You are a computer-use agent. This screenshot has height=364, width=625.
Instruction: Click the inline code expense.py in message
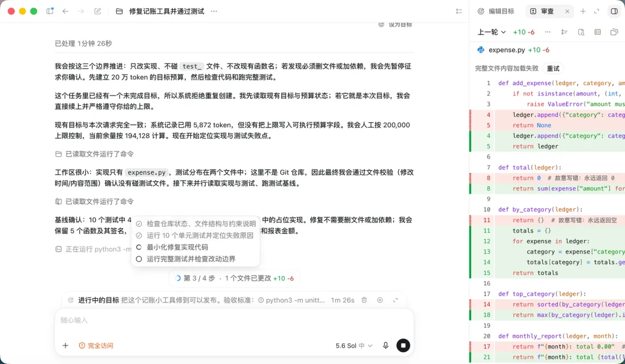[x=146, y=172]
